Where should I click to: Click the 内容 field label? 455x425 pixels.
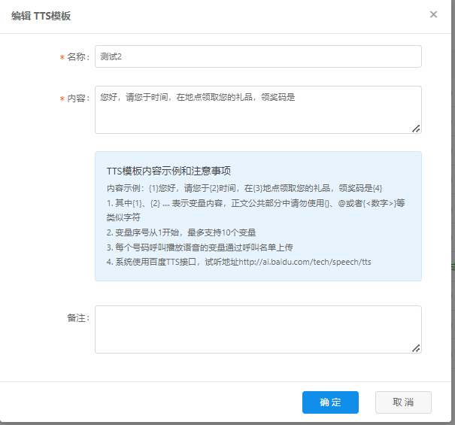point(77,99)
